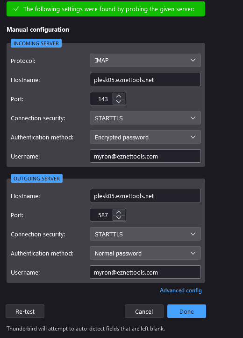Increase incoming port with up arrow
Image resolution: width=243 pixels, height=338 pixels.
pos(119,96)
